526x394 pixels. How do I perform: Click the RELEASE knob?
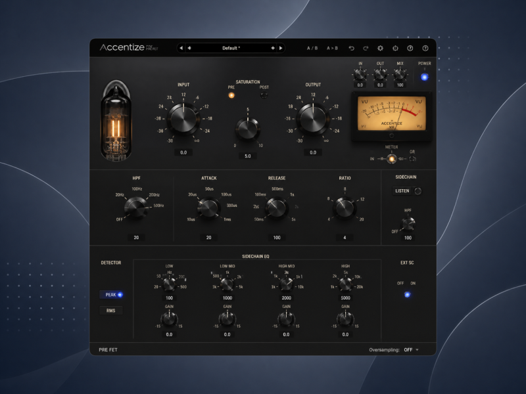coord(277,208)
